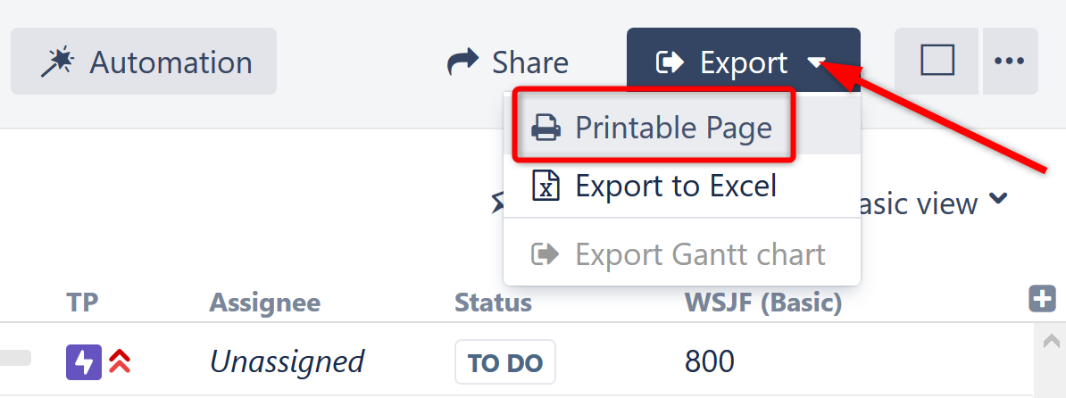1066x398 pixels.
Task: Click the add column plus icon
Action: click(x=1042, y=300)
